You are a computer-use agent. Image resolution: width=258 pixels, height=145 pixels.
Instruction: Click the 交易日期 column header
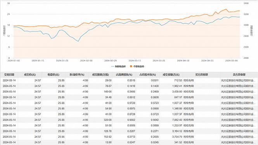click(9, 75)
